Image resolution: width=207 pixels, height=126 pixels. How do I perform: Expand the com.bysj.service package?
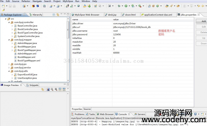point(9,67)
